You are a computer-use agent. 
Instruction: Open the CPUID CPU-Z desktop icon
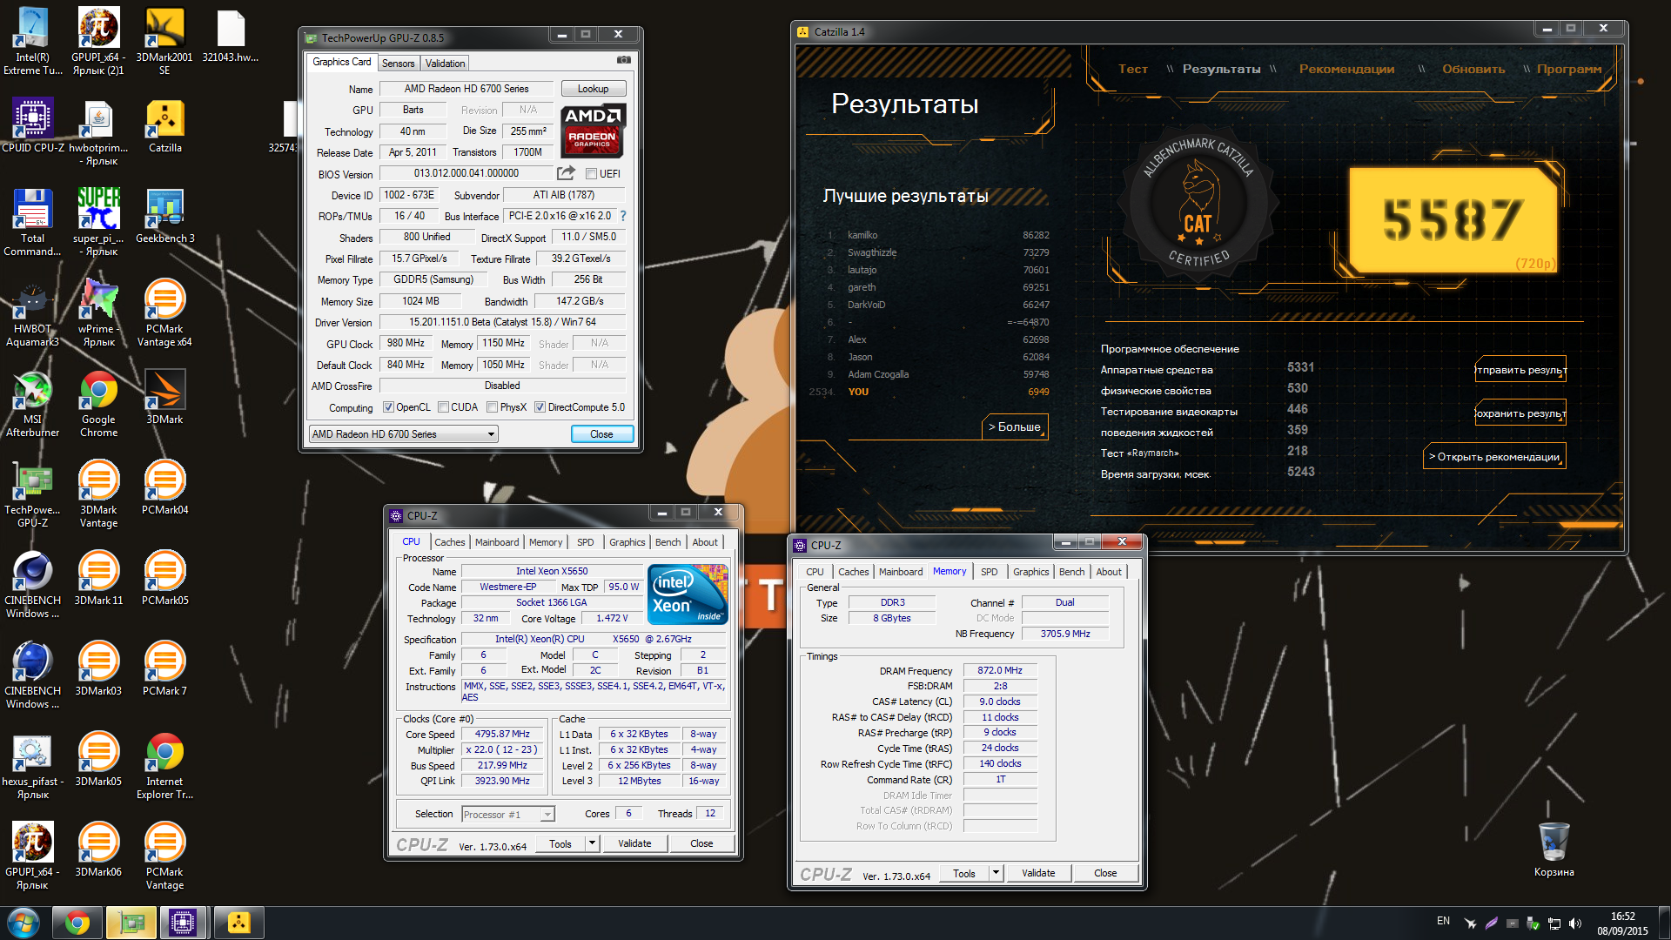tap(33, 124)
